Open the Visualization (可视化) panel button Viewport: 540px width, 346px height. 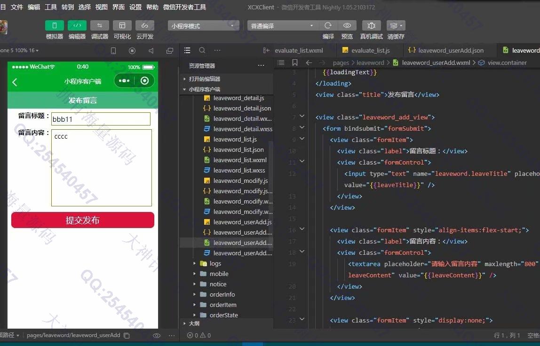pyautogui.click(x=122, y=25)
